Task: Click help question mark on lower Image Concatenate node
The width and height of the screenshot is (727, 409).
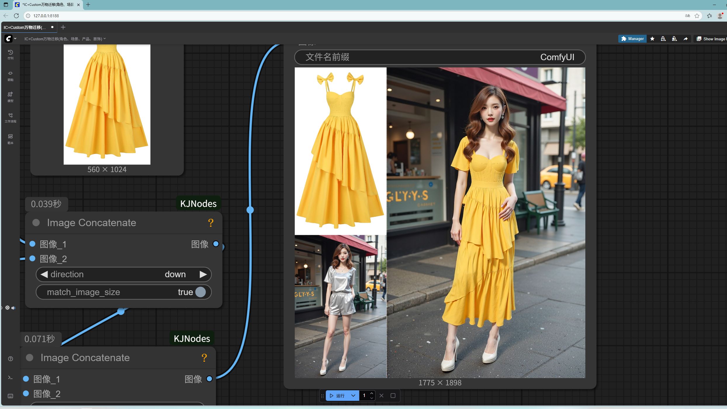Action: tap(204, 358)
